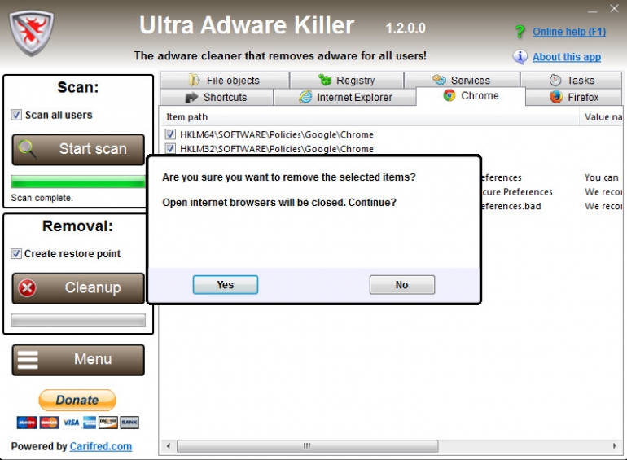This screenshot has width=627, height=460.
Task: Click the scrollbar right arrow
Action: click(615, 445)
